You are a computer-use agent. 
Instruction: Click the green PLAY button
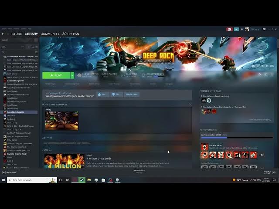(56, 75)
